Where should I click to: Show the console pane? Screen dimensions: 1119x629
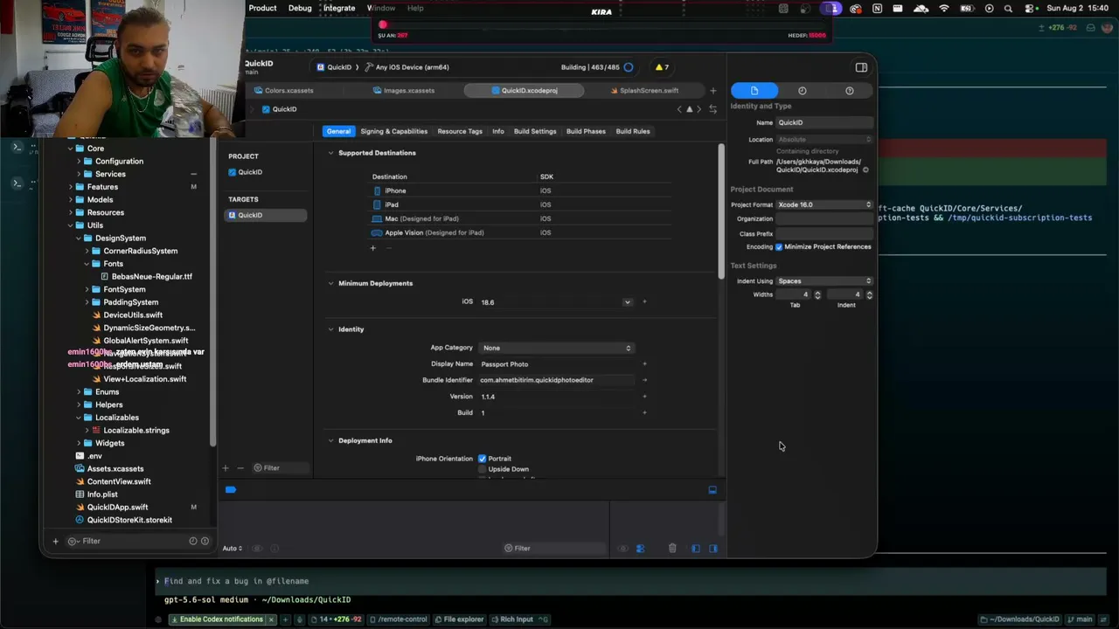pos(713,549)
